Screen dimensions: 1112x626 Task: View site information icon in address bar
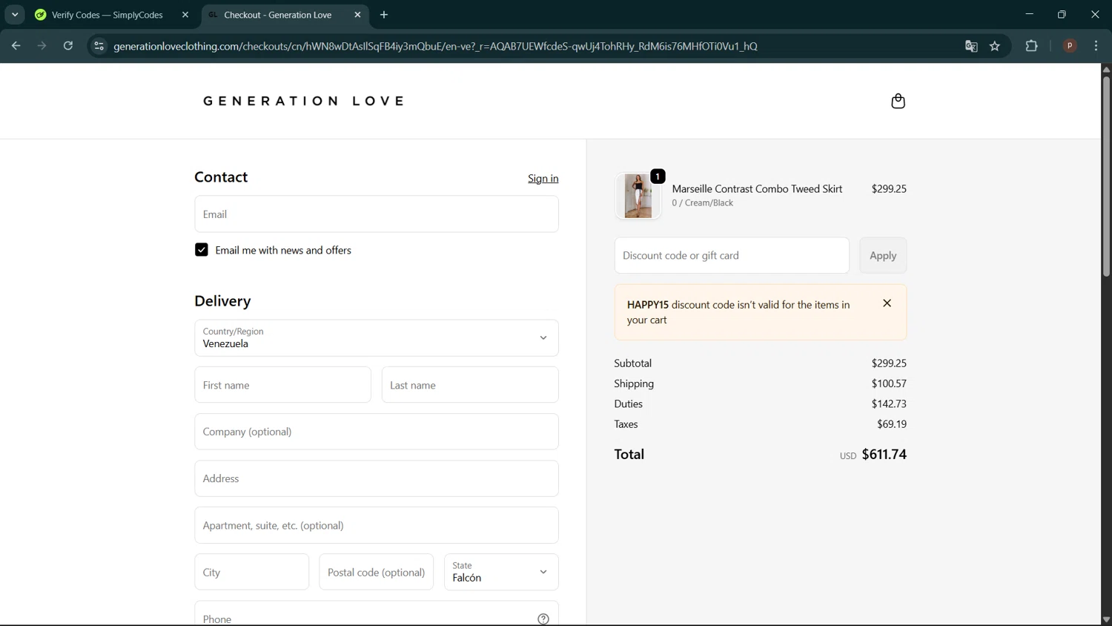coord(99,46)
